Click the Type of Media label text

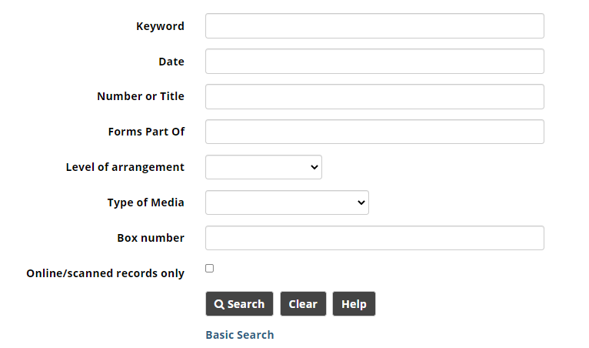[x=146, y=202]
